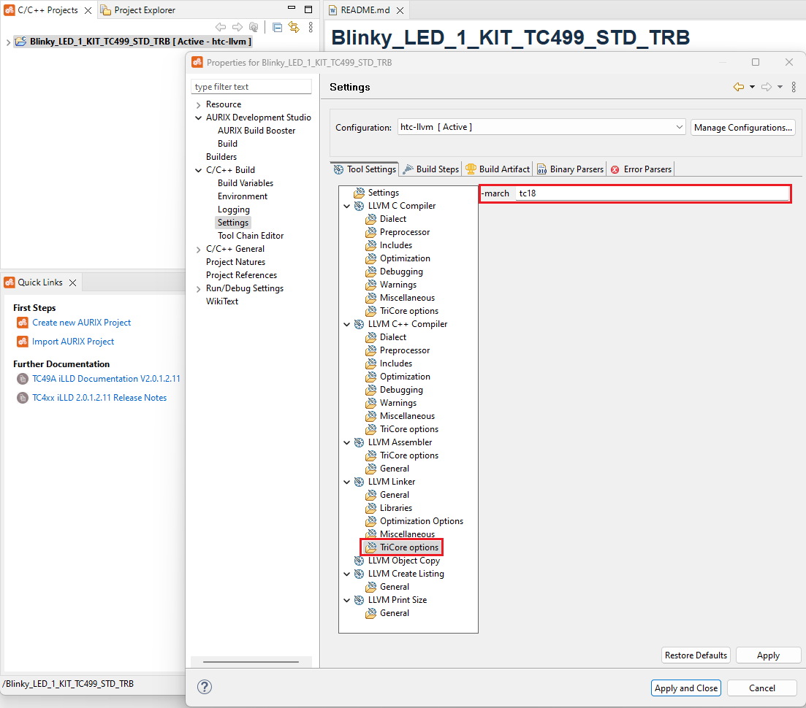
Task: Select Optimization under LLVM C Compiler
Action: (405, 258)
